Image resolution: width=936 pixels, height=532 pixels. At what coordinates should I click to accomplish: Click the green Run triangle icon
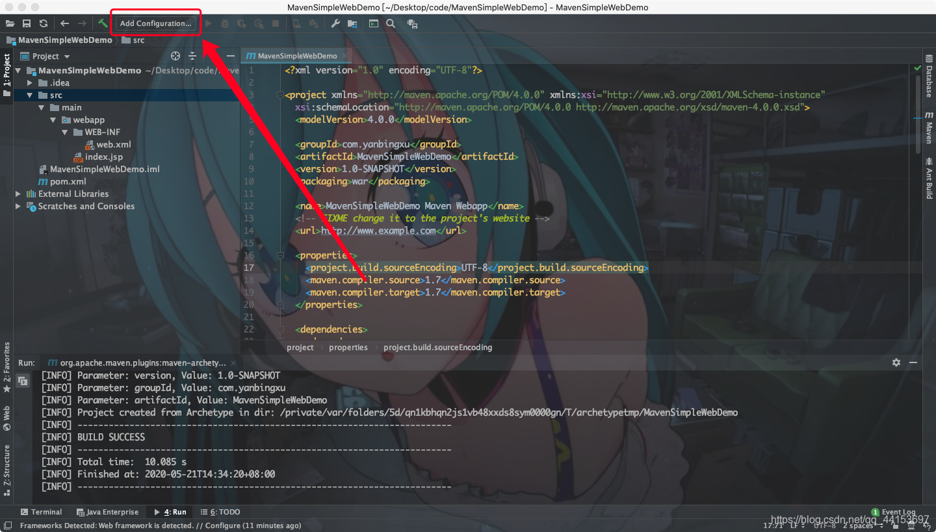click(208, 23)
